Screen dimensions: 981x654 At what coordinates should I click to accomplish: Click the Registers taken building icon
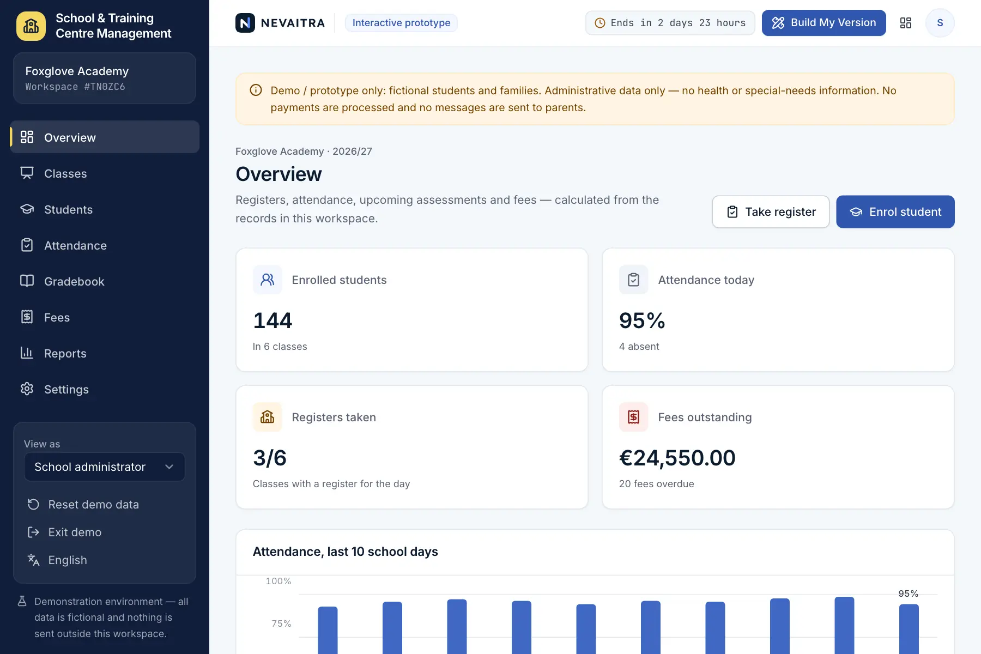(x=268, y=417)
